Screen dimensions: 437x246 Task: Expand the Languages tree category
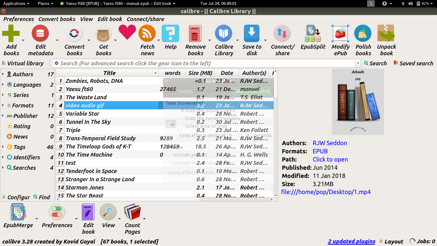pyautogui.click(x=3, y=84)
